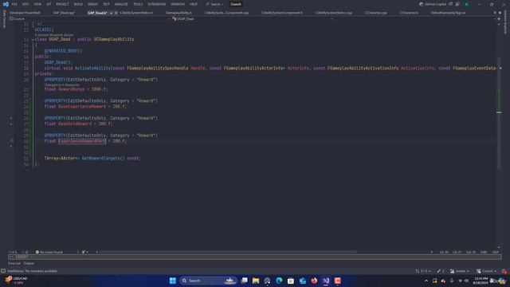Screen dimensions: 510x287
Task: Click the feedback icon next to Copilot
Action: coord(451,4)
